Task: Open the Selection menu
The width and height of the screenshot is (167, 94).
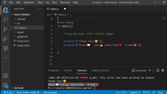Action: point(29,2)
